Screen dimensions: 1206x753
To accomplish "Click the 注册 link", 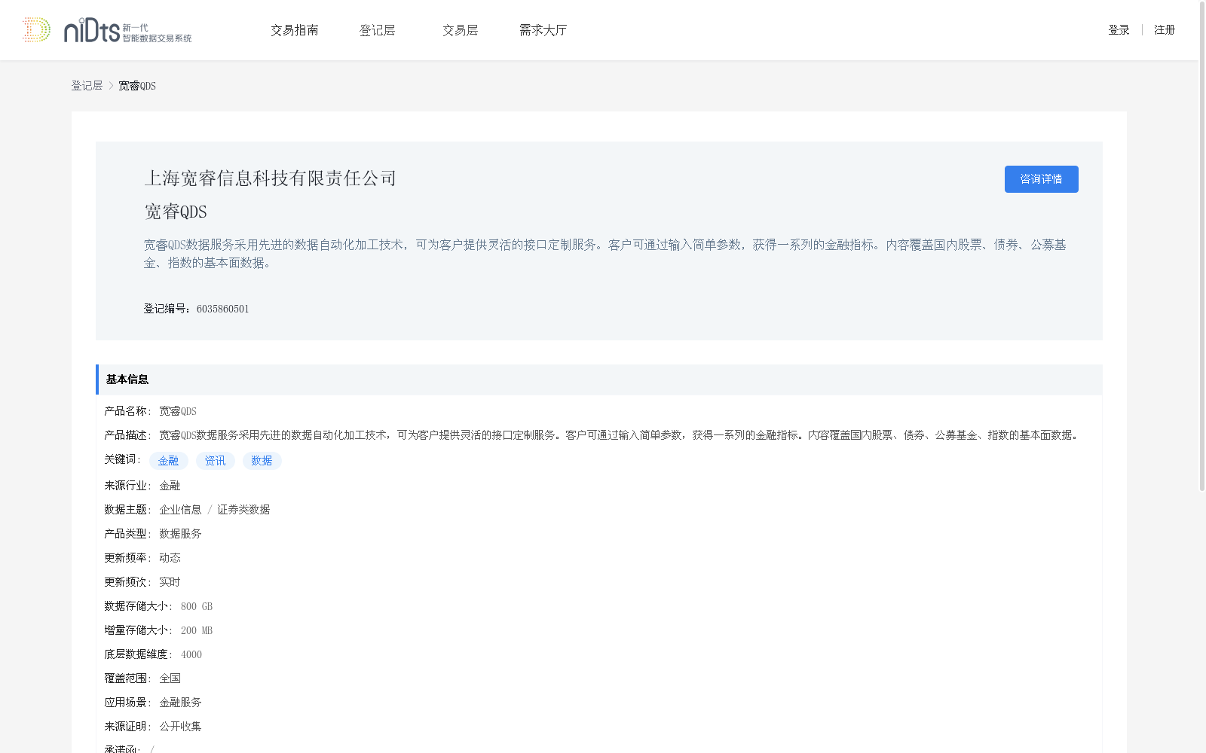I will tap(1165, 30).
